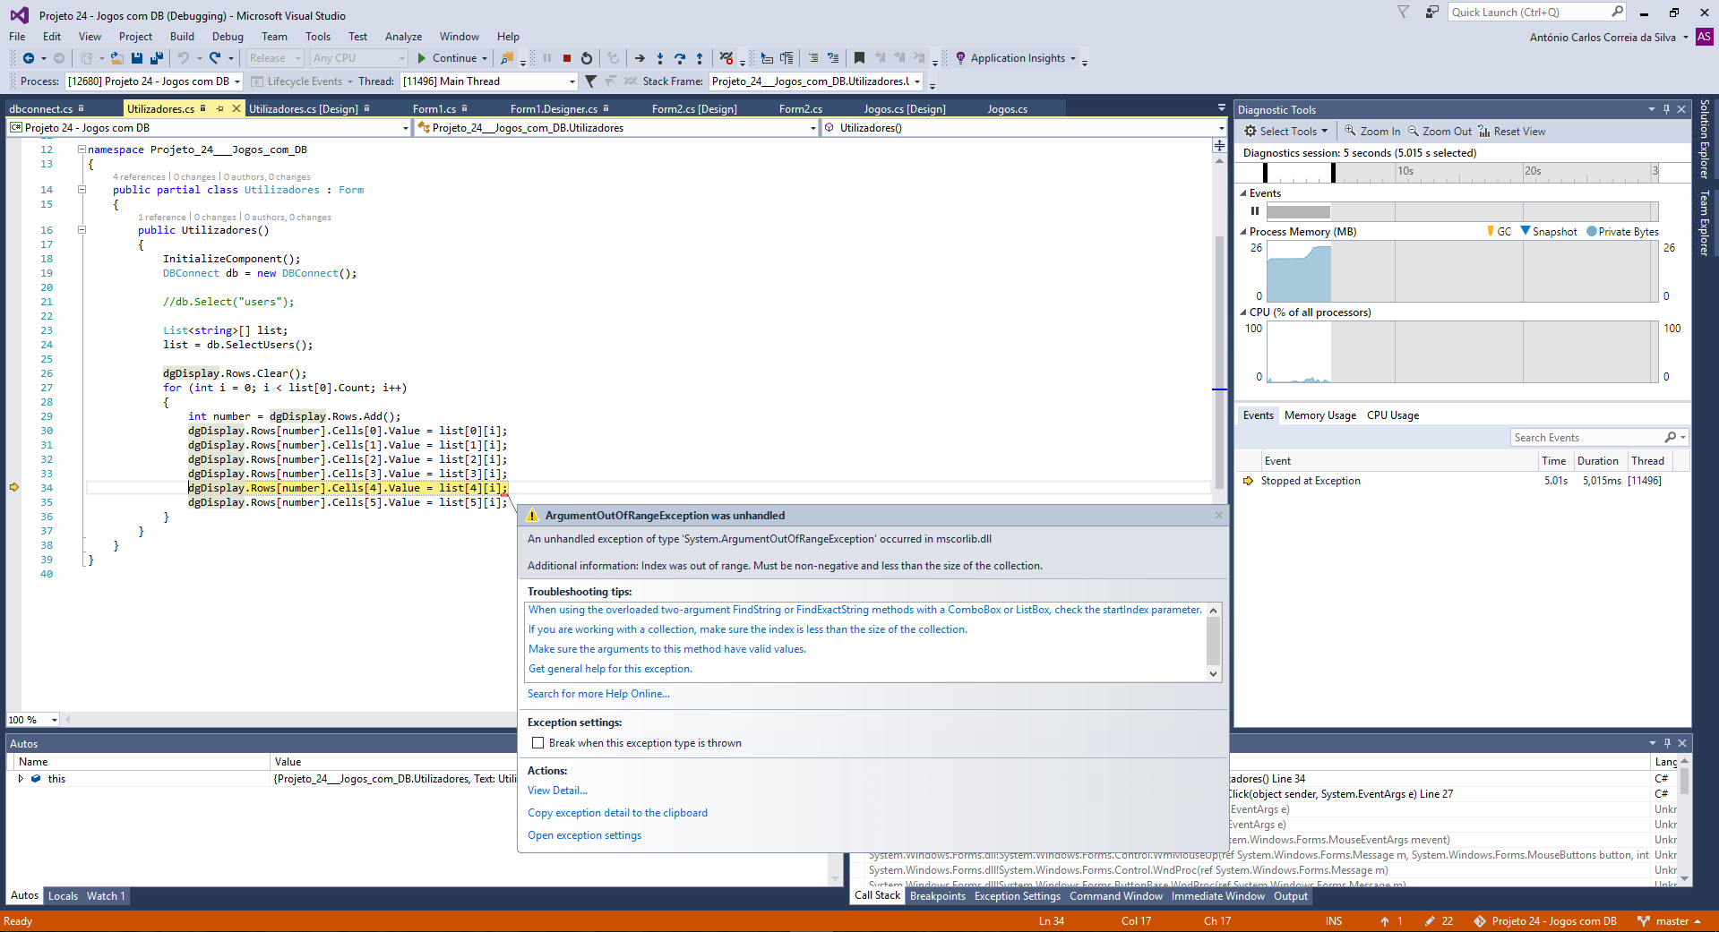
Task: Click the Search Events input field
Action: 1586,438
